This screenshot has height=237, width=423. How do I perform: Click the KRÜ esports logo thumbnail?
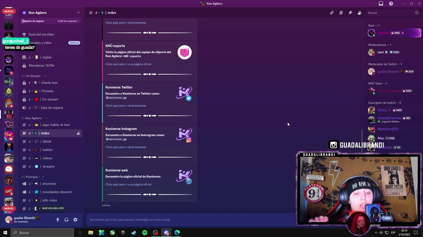[185, 52]
